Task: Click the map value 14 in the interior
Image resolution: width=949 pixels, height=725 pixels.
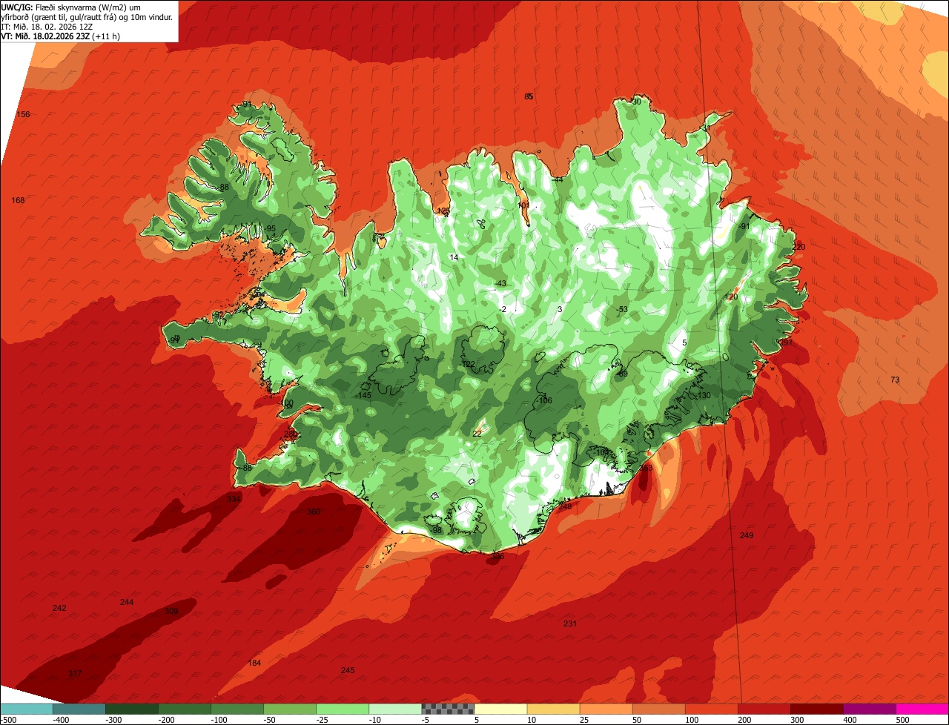Action: click(454, 257)
